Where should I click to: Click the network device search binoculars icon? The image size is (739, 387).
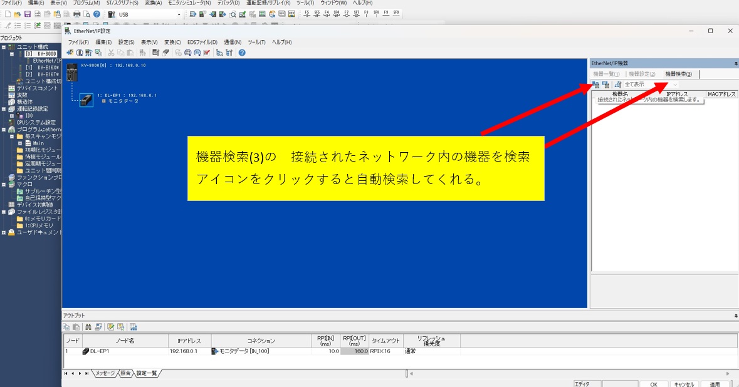coord(596,85)
